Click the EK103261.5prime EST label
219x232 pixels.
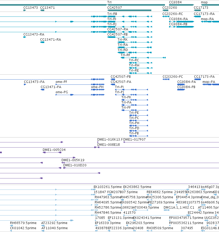pyautogui.click(x=108, y=187)
